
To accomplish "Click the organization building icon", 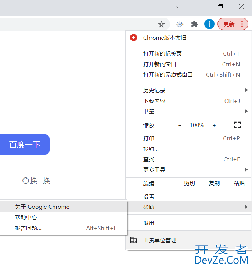I will [x=133, y=240].
